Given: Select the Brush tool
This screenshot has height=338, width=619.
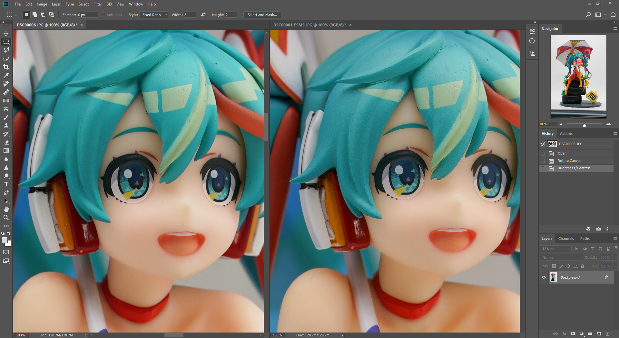Looking at the screenshot, I should tap(6, 117).
